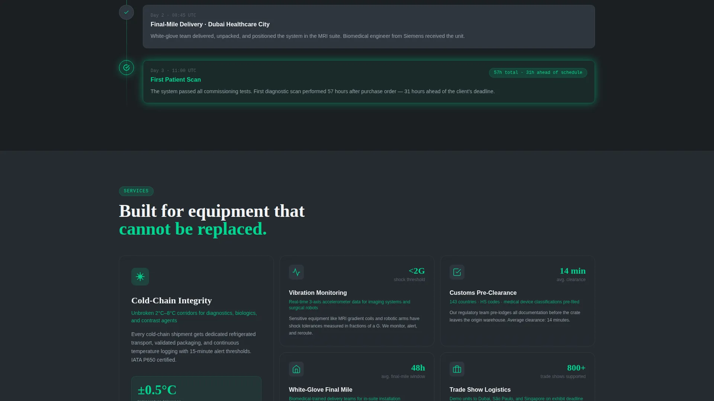
Task: Click the White-Glove Final Mile title
Action: click(321, 390)
